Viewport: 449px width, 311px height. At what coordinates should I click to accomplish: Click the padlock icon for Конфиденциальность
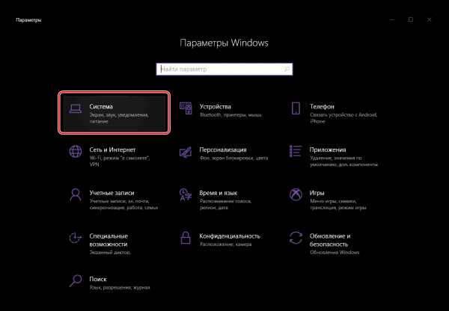tap(186, 238)
